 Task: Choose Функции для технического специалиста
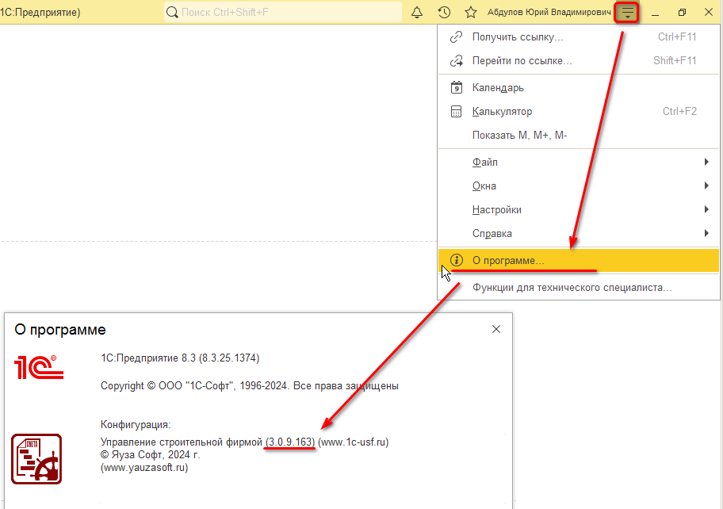572,288
